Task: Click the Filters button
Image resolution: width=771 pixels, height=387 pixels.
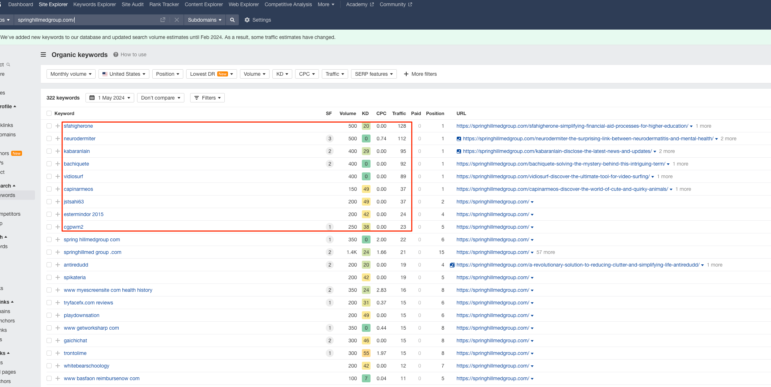Action: (x=207, y=98)
